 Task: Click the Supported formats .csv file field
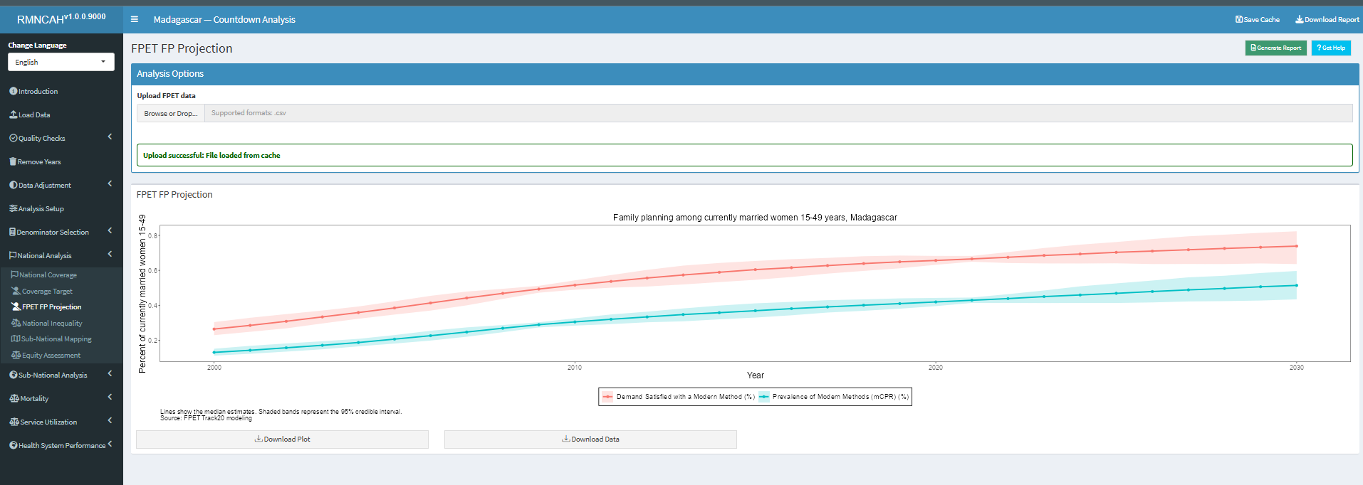point(778,113)
